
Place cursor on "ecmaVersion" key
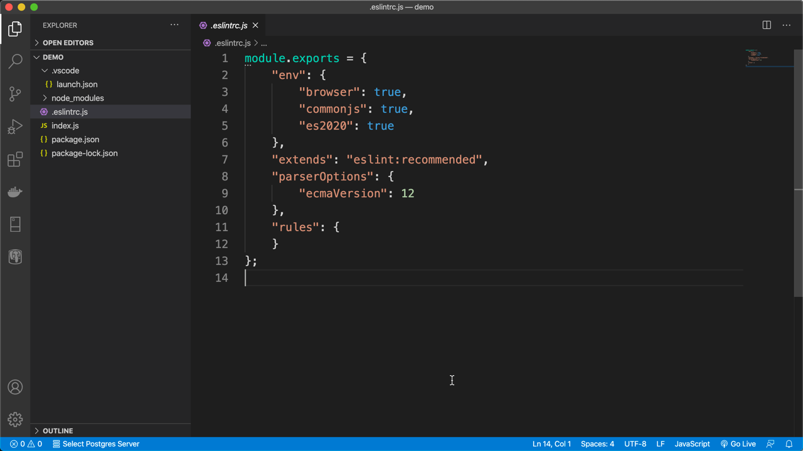pos(343,194)
